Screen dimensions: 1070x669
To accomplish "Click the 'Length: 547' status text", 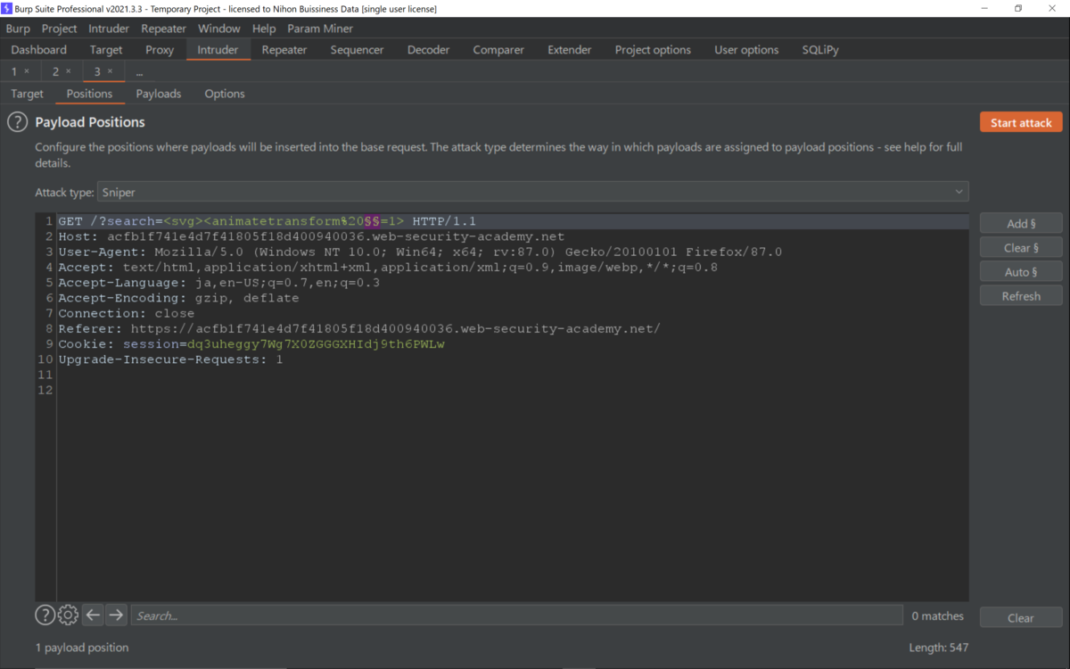I will (x=938, y=648).
